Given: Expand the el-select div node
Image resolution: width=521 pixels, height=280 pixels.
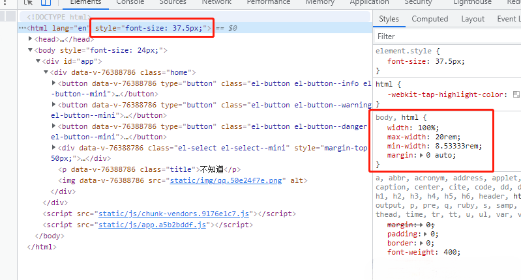Looking at the screenshot, I should click(x=54, y=147).
